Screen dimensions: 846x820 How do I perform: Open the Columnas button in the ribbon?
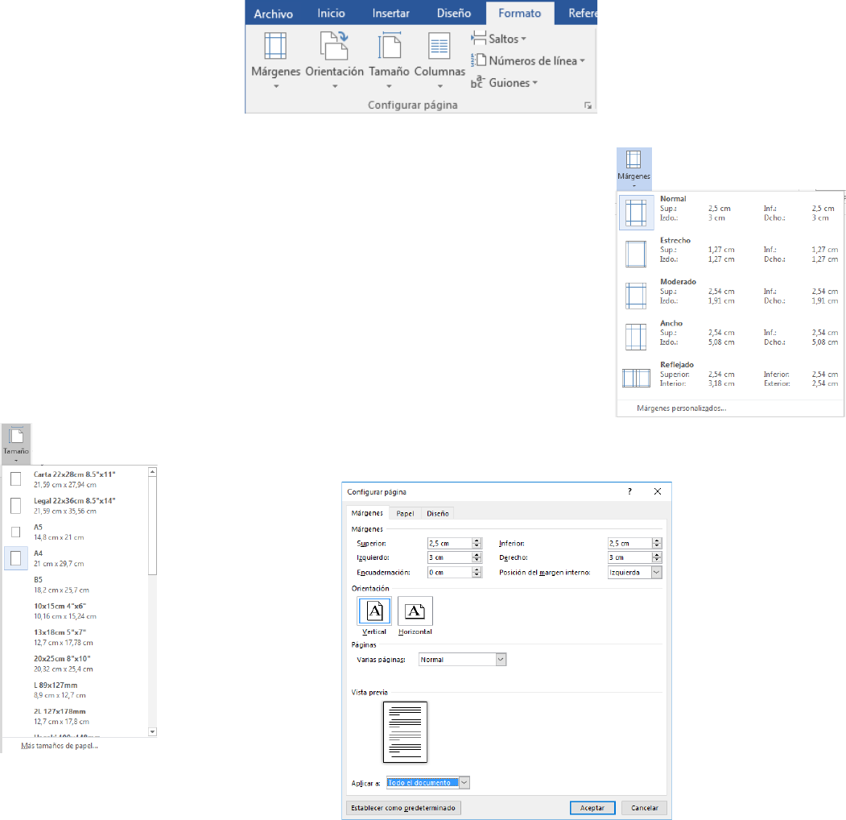[440, 61]
